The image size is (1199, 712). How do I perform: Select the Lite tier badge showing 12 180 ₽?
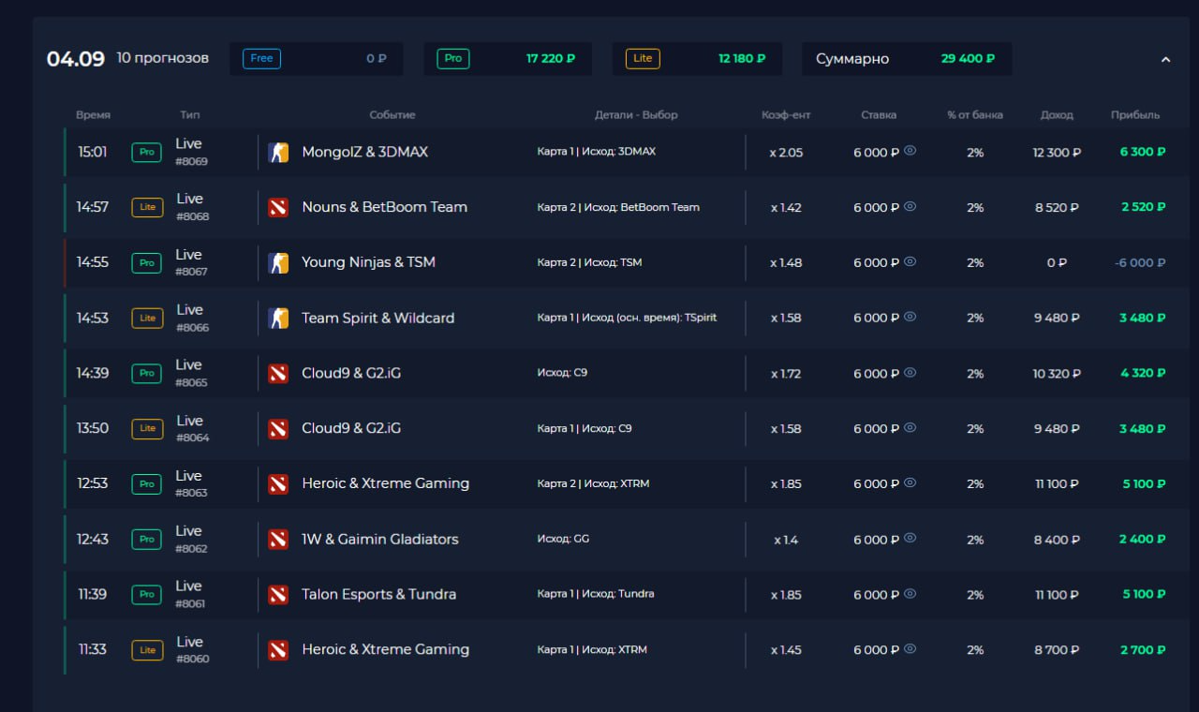pos(643,58)
